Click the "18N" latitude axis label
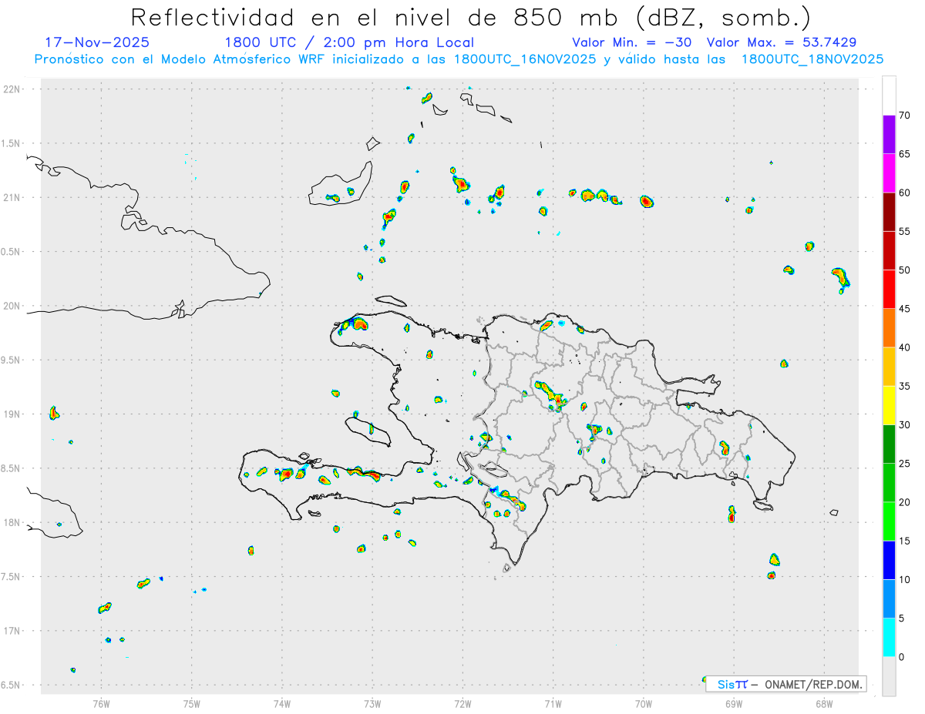 (13, 523)
